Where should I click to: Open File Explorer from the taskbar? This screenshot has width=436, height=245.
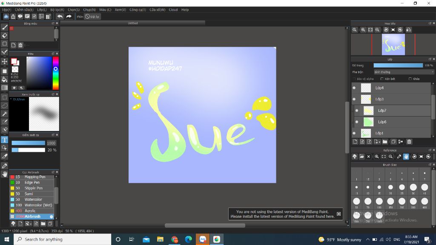point(160,239)
